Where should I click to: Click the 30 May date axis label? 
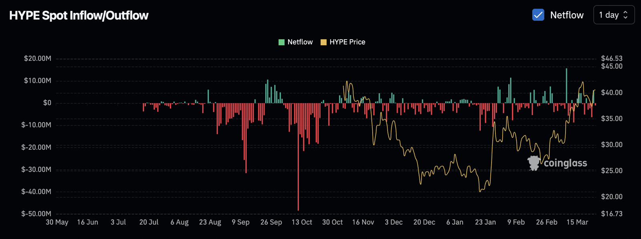tap(57, 222)
